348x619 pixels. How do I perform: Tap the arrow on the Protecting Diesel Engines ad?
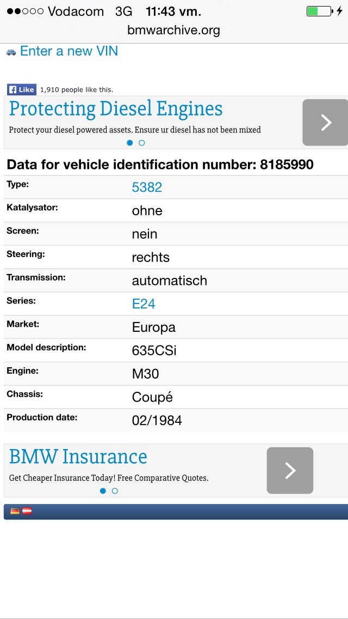click(325, 123)
